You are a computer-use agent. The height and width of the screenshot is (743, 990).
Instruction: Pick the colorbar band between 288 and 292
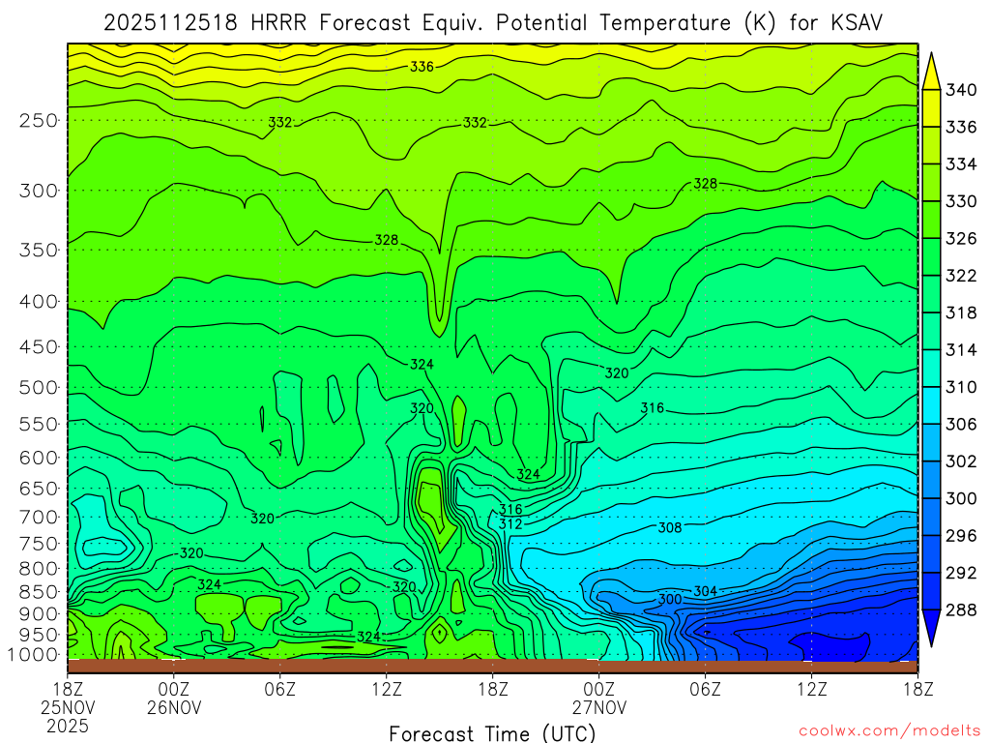click(x=931, y=591)
